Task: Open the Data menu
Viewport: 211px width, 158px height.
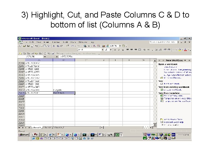Action: (x=73, y=42)
